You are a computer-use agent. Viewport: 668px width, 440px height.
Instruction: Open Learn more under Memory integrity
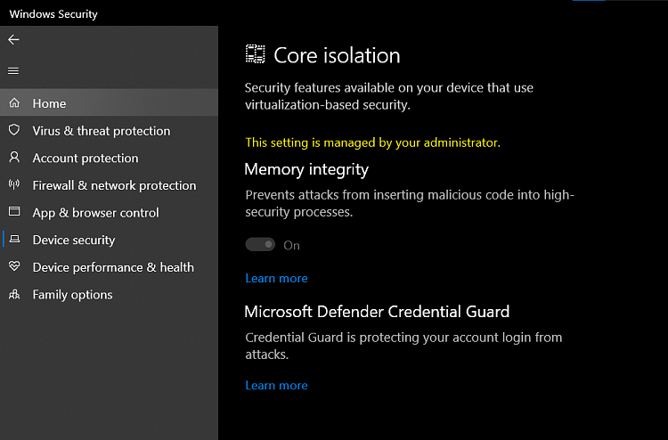[x=276, y=278]
